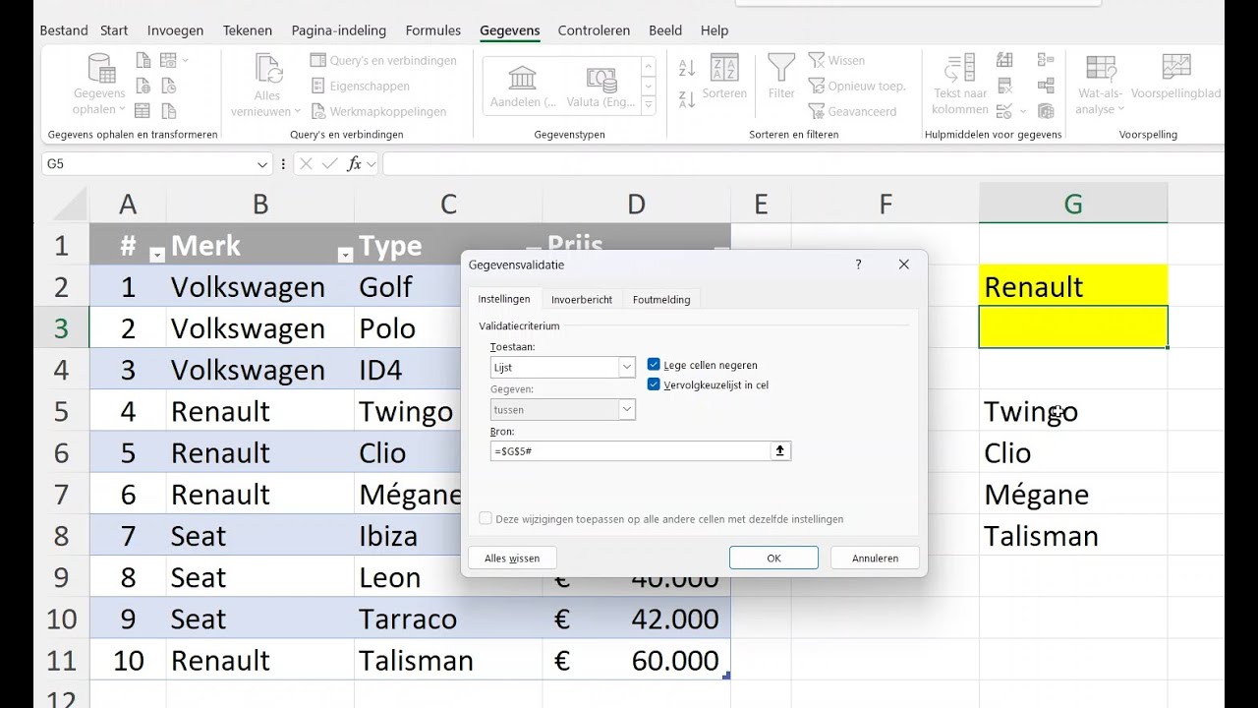This screenshot has width=1258, height=708.
Task: Switch to the Formules ribbon tab
Action: [x=433, y=30]
